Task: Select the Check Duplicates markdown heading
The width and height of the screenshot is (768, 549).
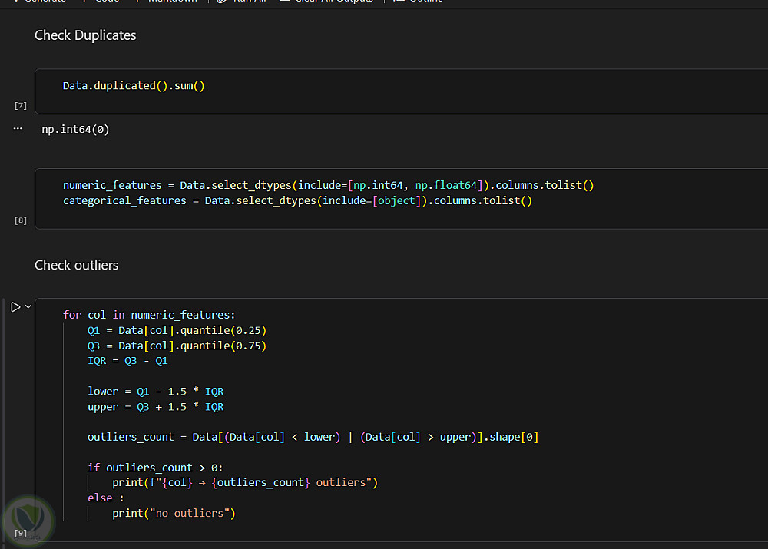Action: (x=85, y=35)
